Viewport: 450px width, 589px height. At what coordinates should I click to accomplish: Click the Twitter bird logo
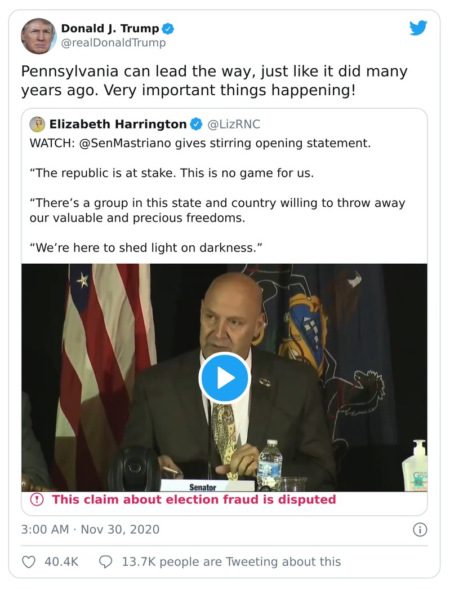418,28
